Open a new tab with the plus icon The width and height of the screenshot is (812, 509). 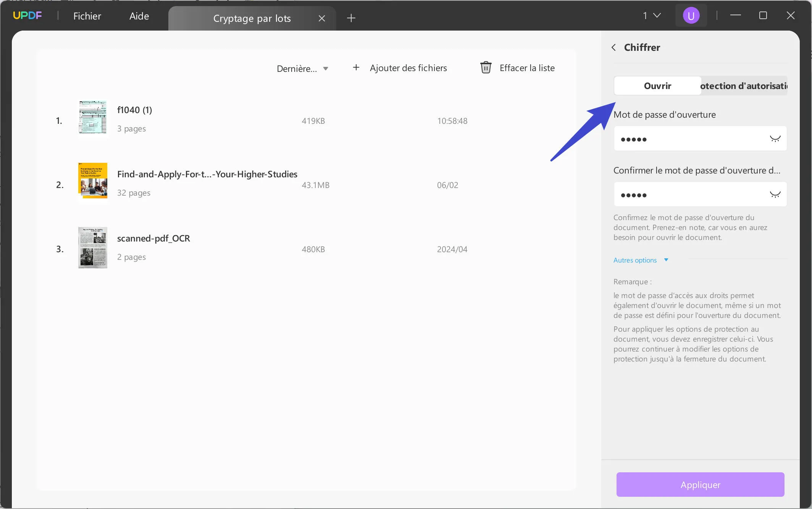[x=351, y=18]
